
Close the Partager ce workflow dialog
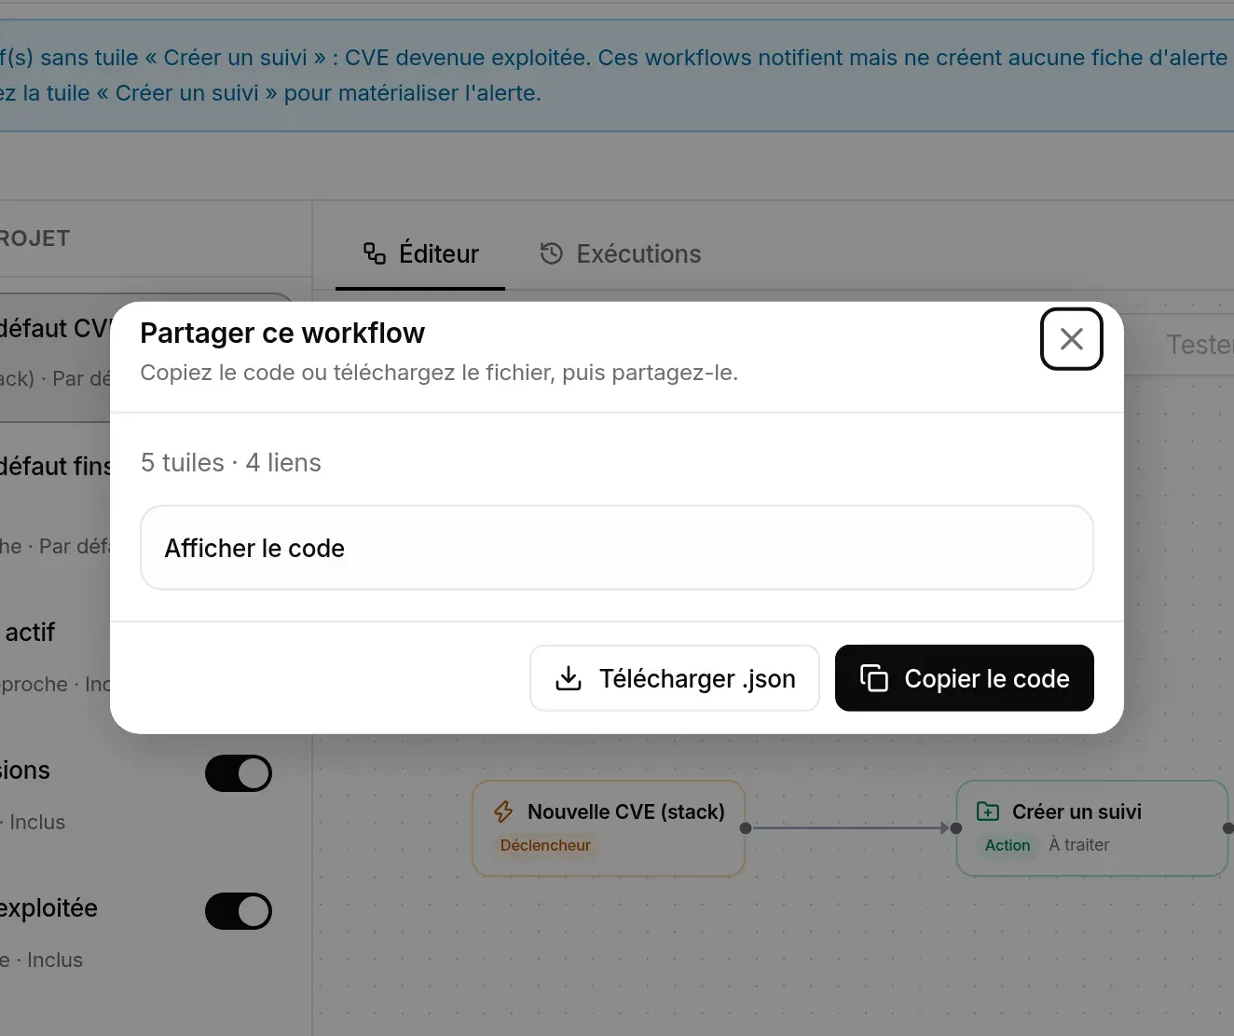click(x=1071, y=339)
